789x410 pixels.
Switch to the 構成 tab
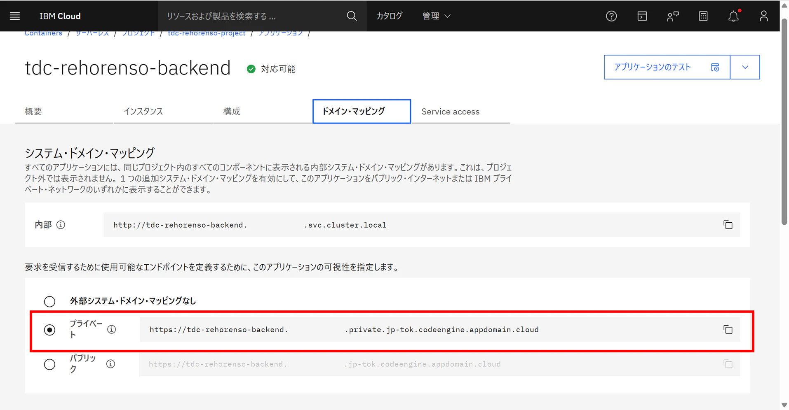coord(263,112)
